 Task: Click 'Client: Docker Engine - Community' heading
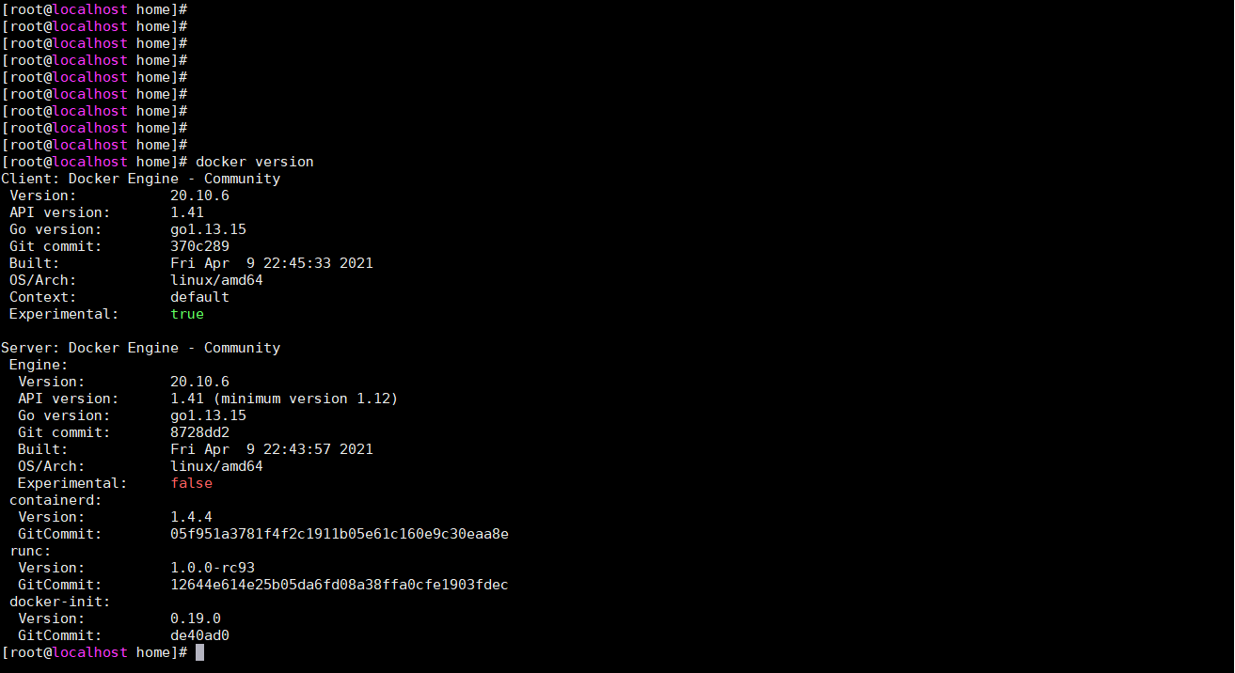point(141,179)
